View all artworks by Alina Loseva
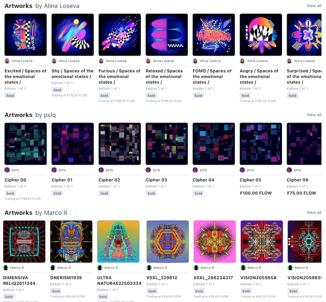Screen dimensions: 326x302 click(x=314, y=6)
